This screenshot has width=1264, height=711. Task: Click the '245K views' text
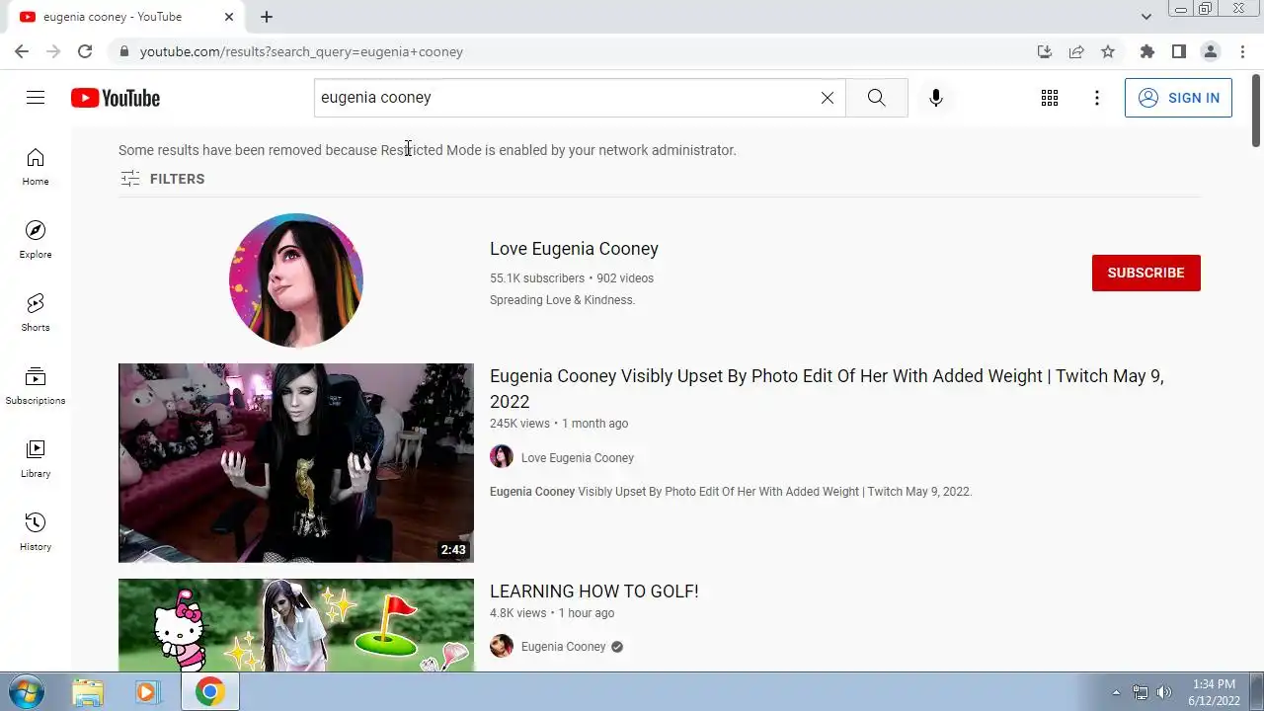tap(519, 424)
